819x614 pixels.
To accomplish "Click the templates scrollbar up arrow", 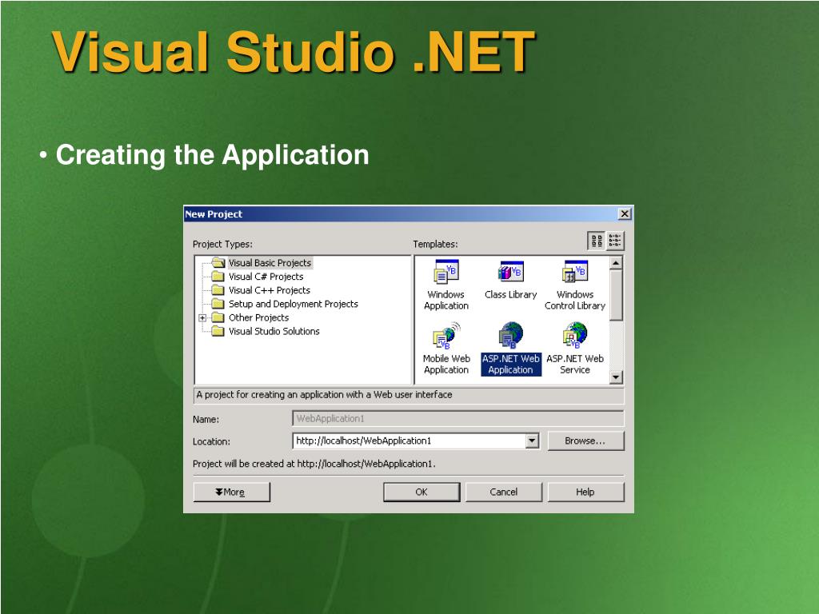I will tap(616, 262).
